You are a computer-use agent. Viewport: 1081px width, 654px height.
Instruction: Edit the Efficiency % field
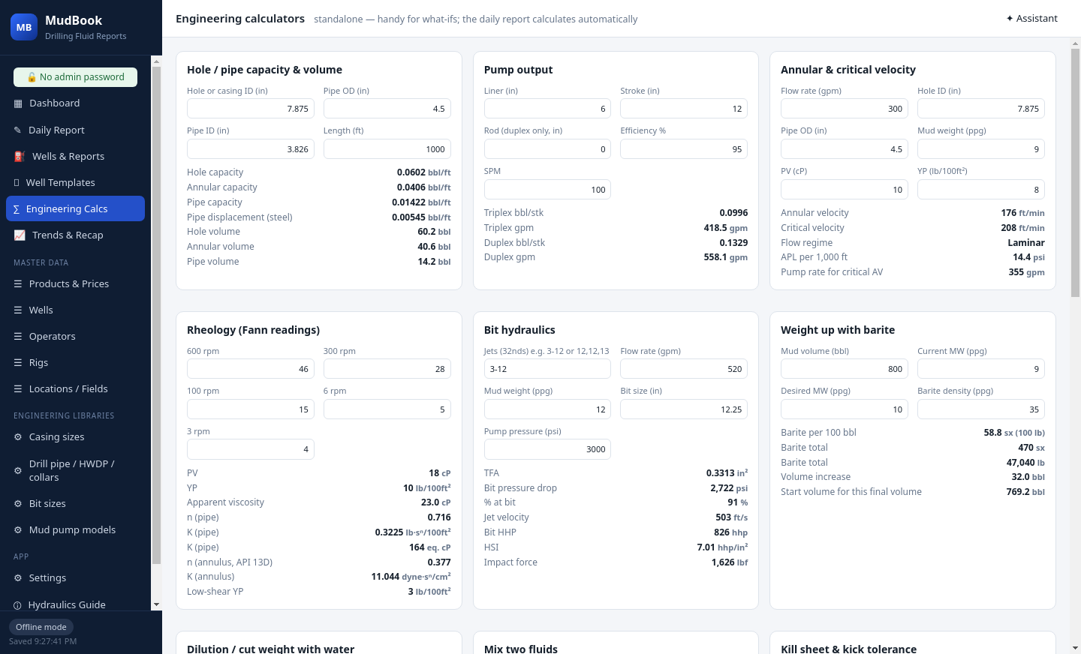click(684, 148)
